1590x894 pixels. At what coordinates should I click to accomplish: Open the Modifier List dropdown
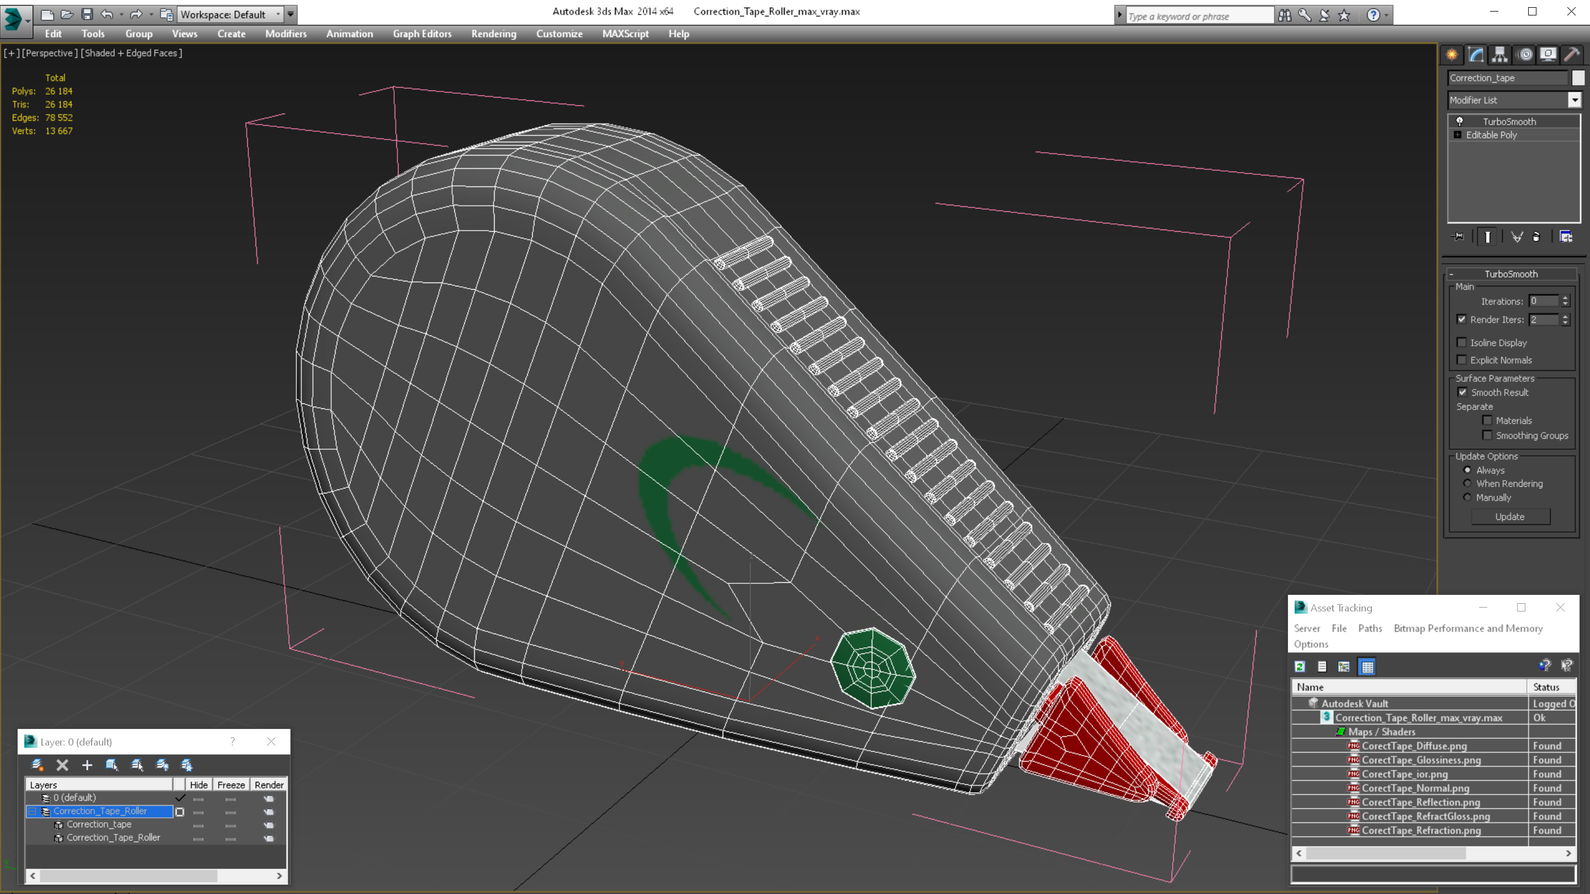click(x=1575, y=100)
